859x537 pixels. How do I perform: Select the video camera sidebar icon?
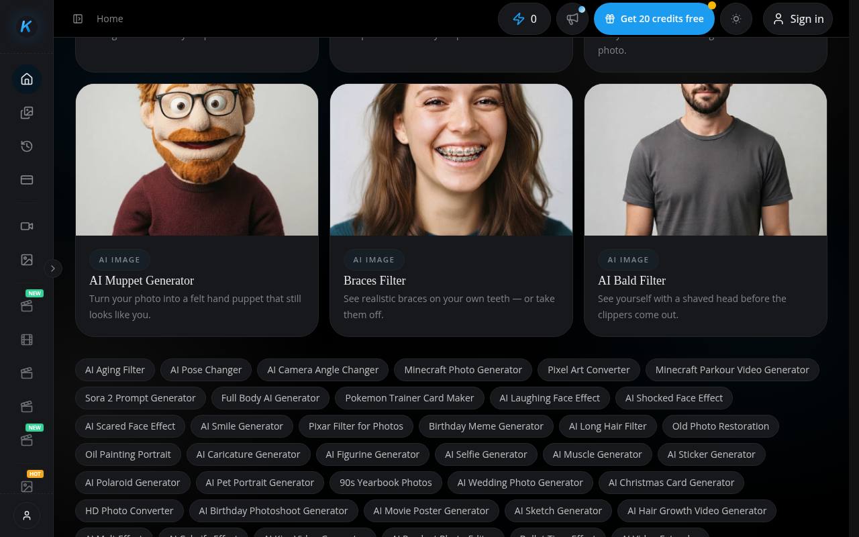click(27, 226)
